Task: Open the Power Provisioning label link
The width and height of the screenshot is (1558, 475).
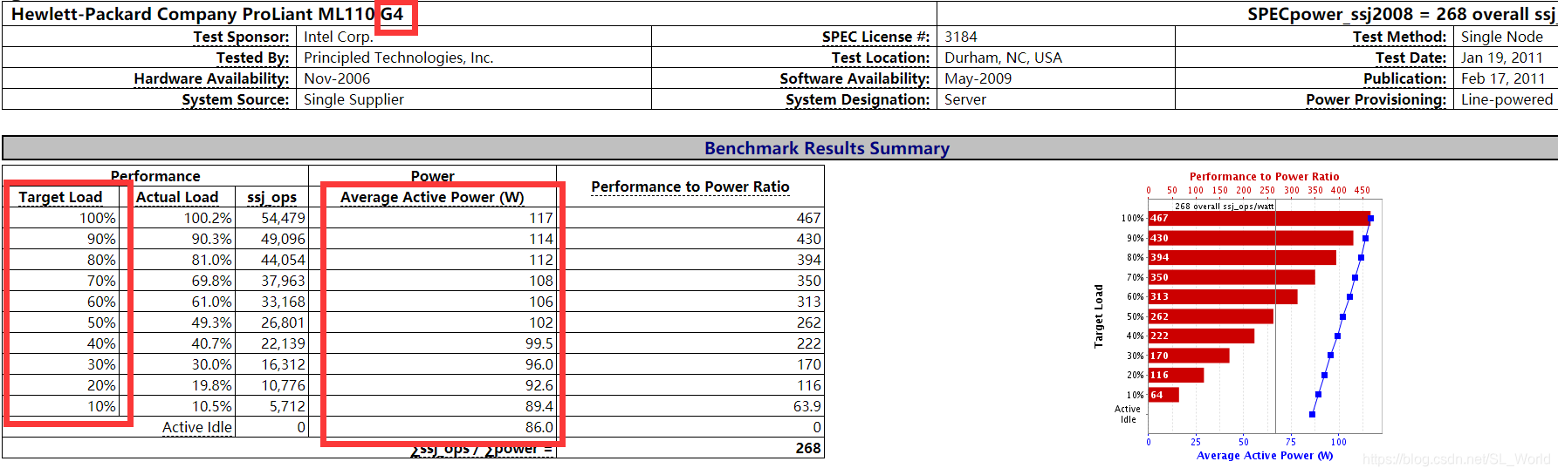Action: pos(1376,99)
